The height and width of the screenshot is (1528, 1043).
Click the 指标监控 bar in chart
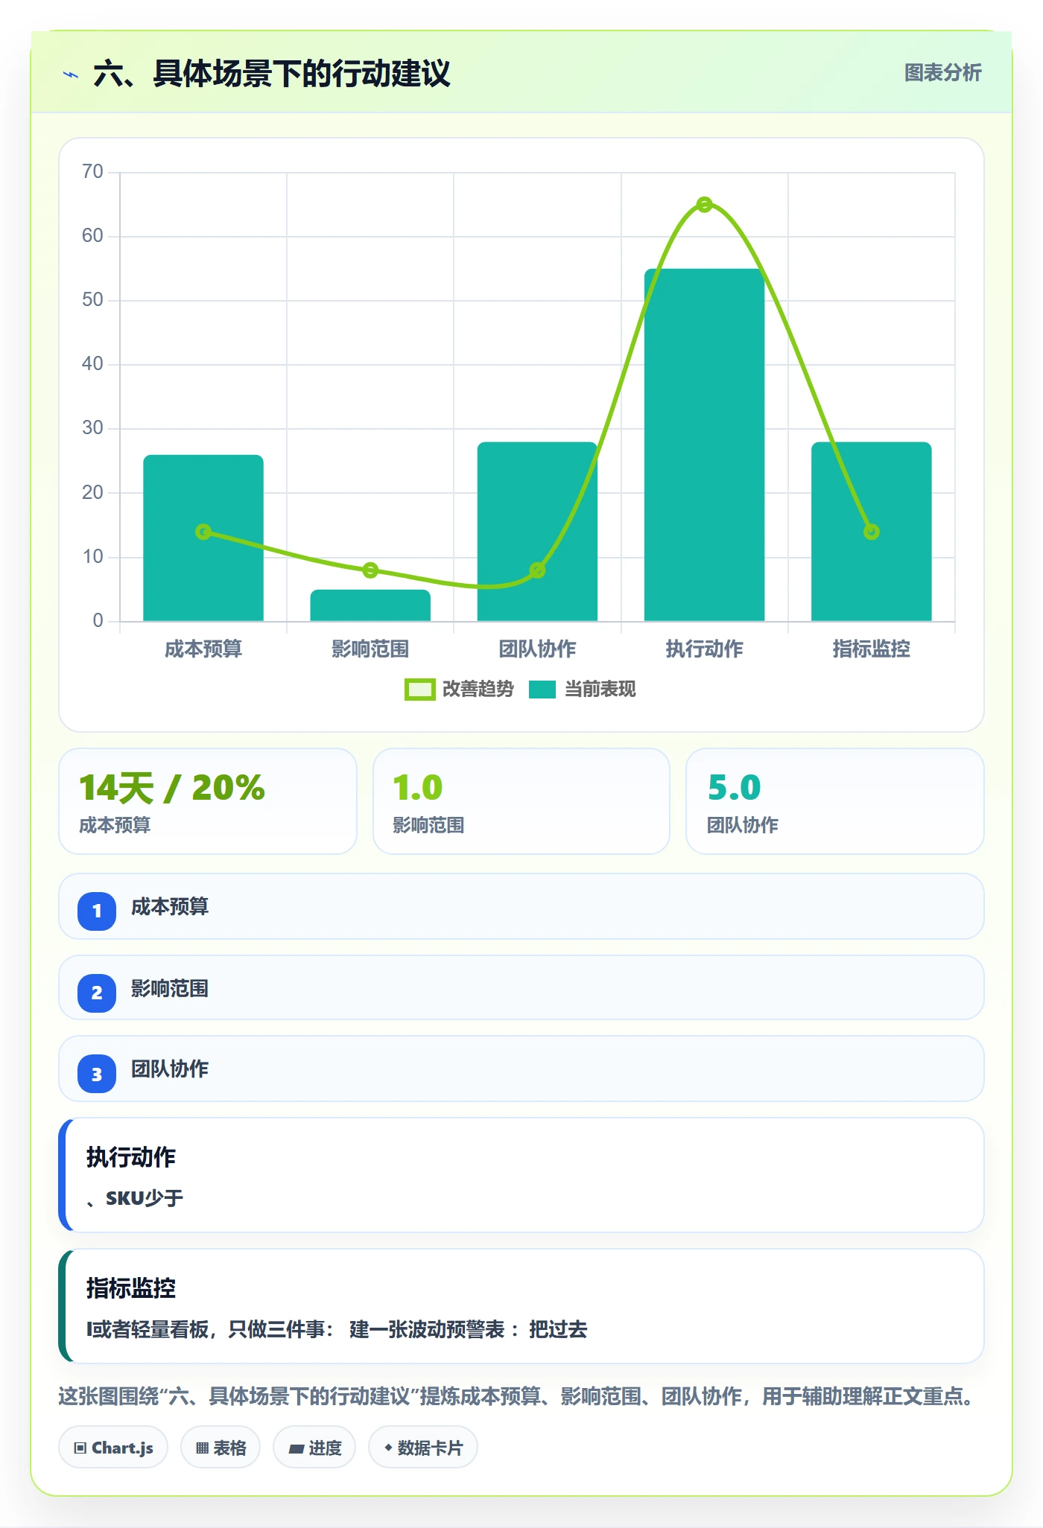coord(871,532)
